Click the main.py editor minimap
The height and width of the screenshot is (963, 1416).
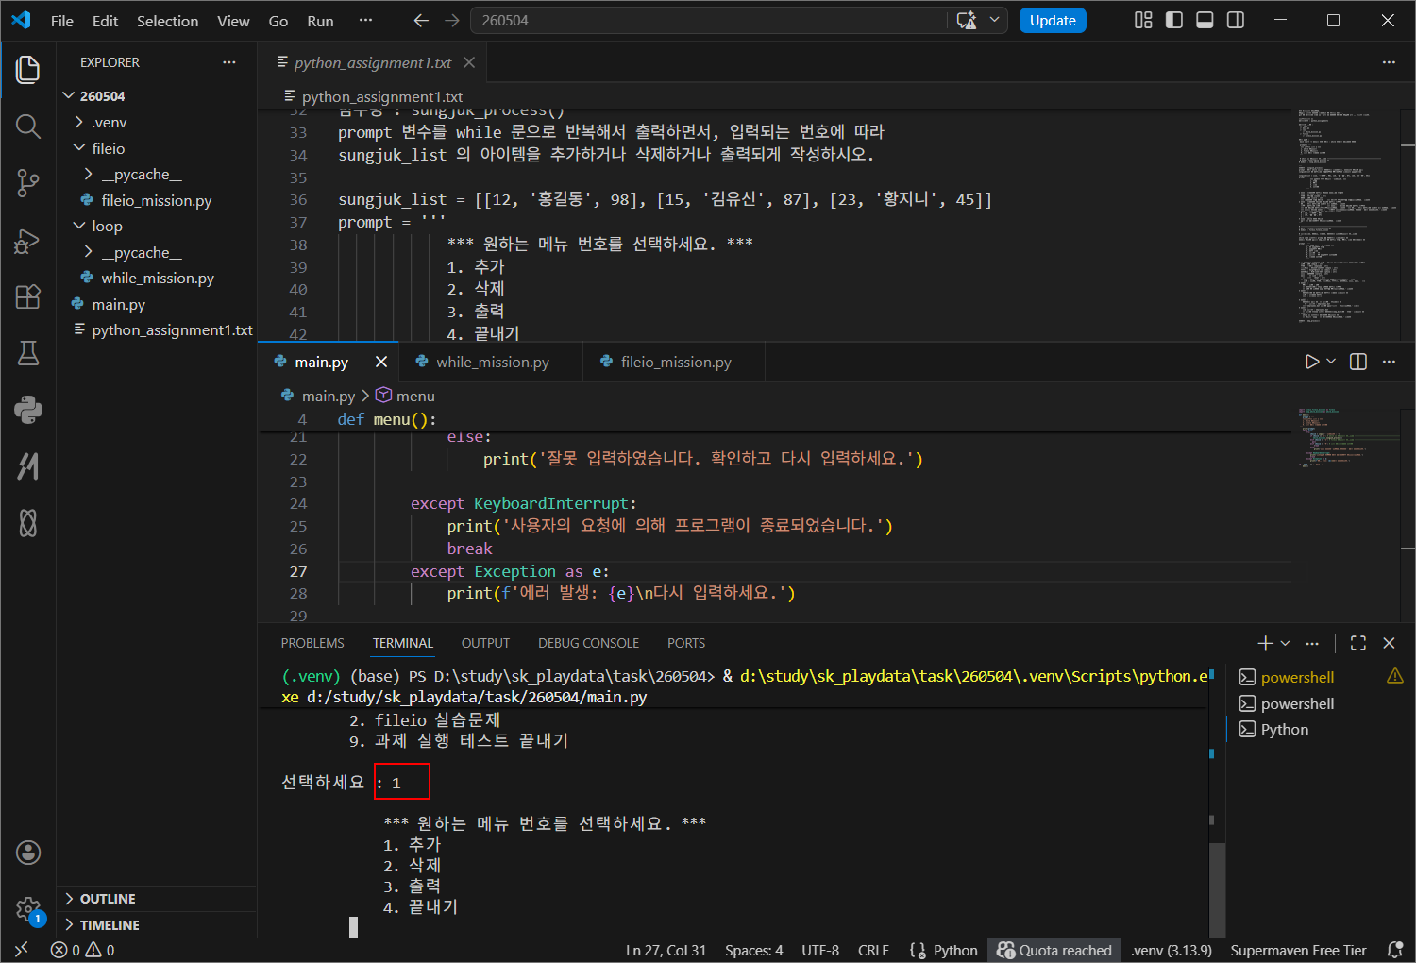click(x=1348, y=440)
